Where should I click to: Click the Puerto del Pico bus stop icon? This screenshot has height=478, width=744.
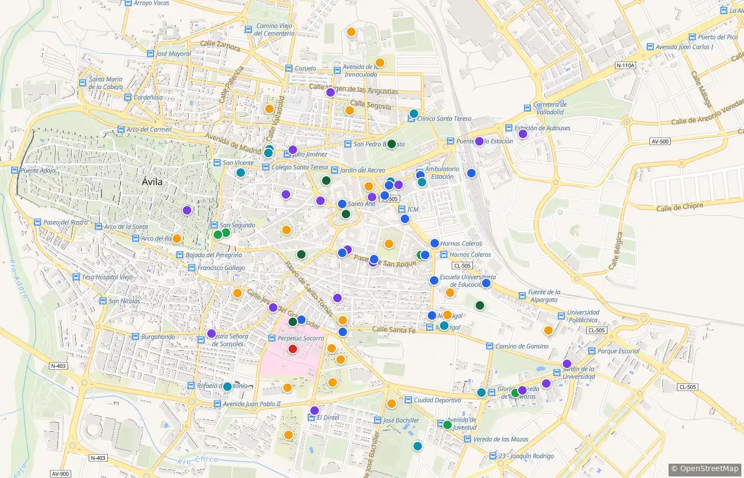[x=692, y=37]
